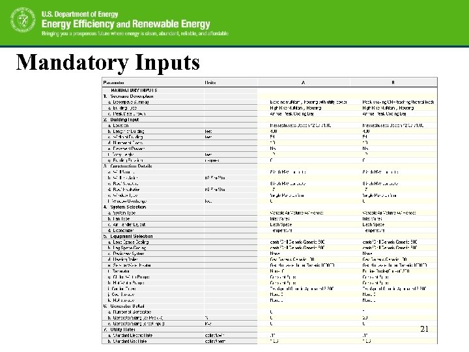Click the 'b. Standard Gas Rate' parameter row
This screenshot has width=469, height=352.
[269, 341]
